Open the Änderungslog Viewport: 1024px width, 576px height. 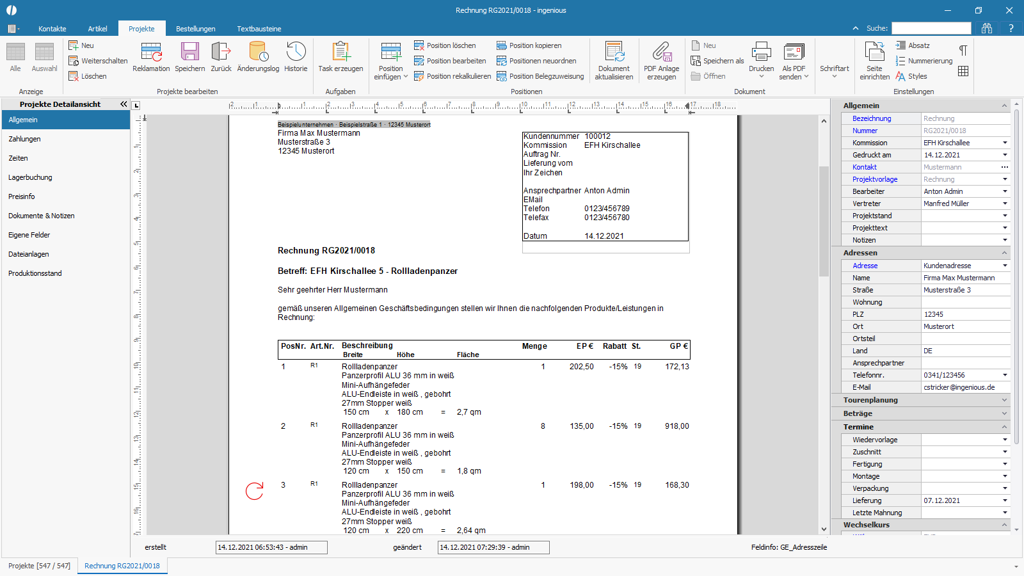point(258,56)
